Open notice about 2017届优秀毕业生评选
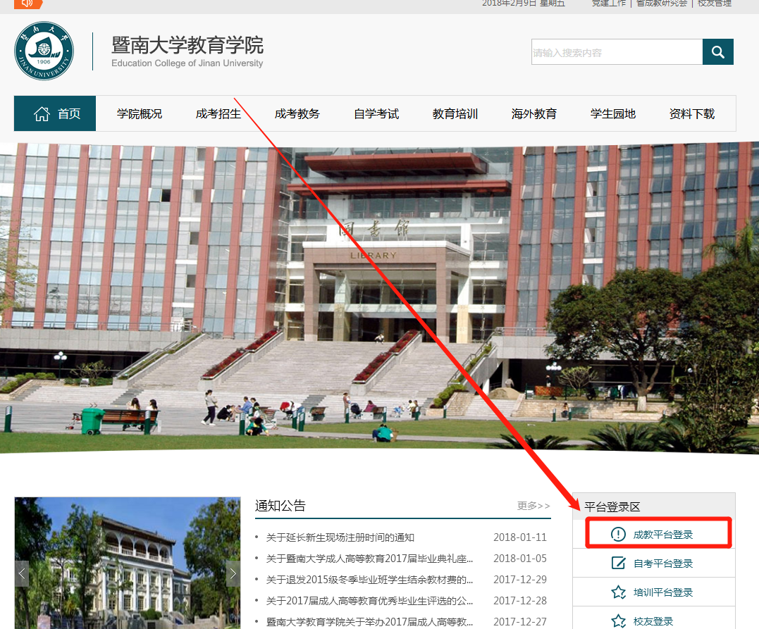The height and width of the screenshot is (629, 759). point(369,600)
